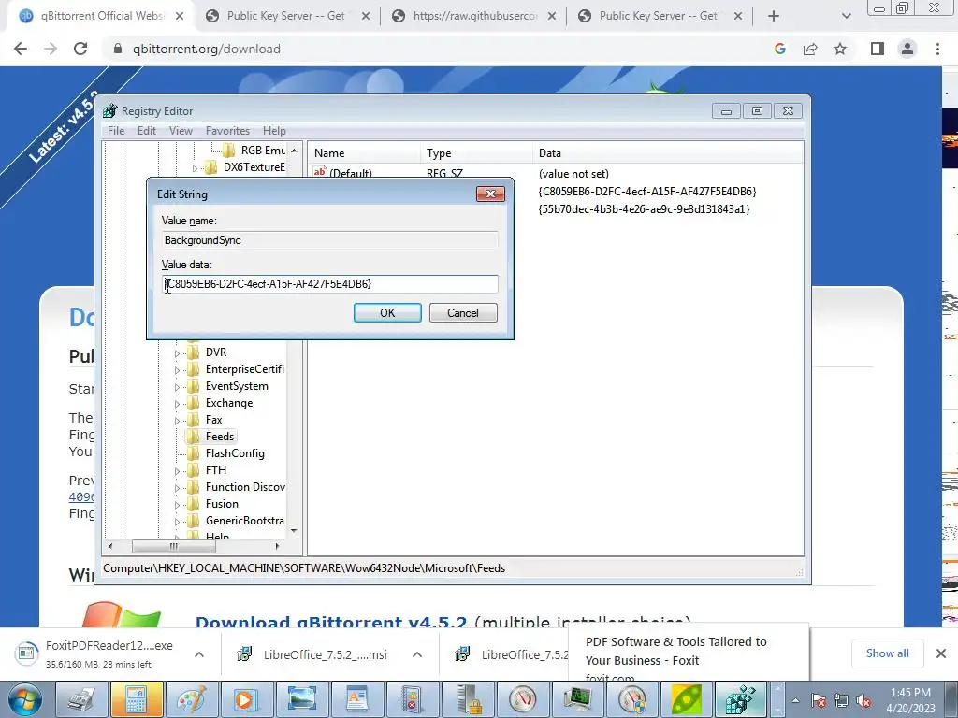
Task: Expand the Function Discov registry key
Action: coord(177,488)
